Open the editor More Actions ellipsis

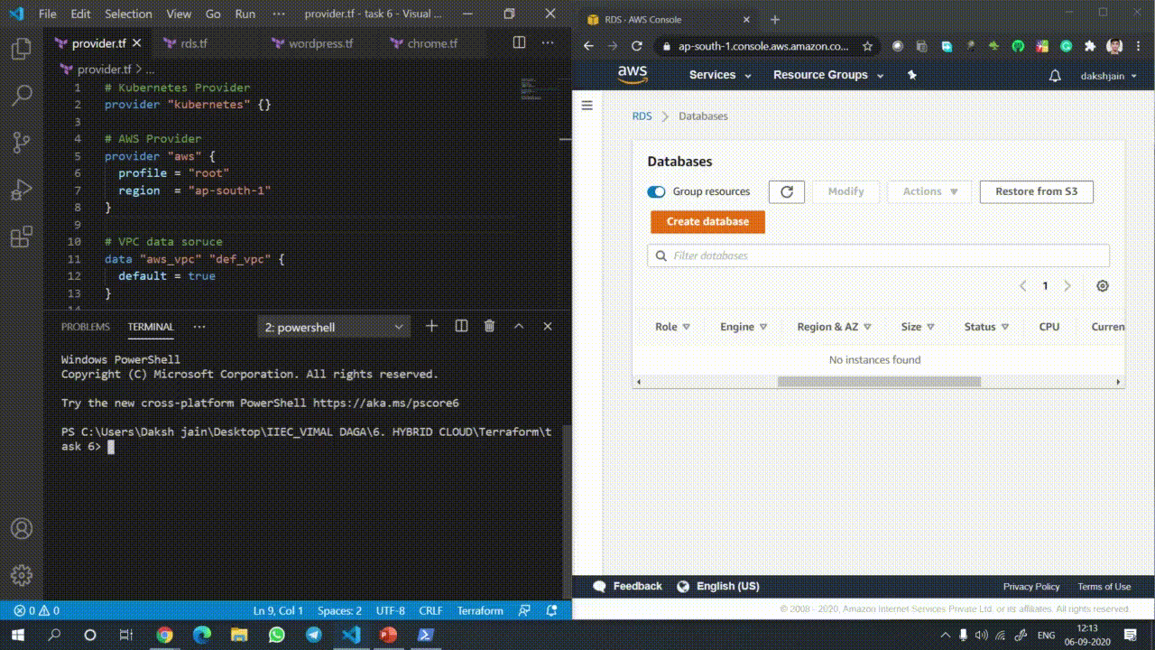[548, 42]
